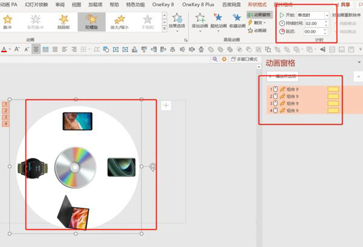Switch to 视图 view tab

(76, 5)
